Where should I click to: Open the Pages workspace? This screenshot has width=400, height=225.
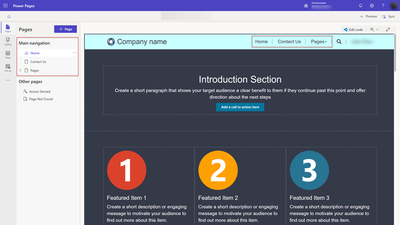coord(8,28)
